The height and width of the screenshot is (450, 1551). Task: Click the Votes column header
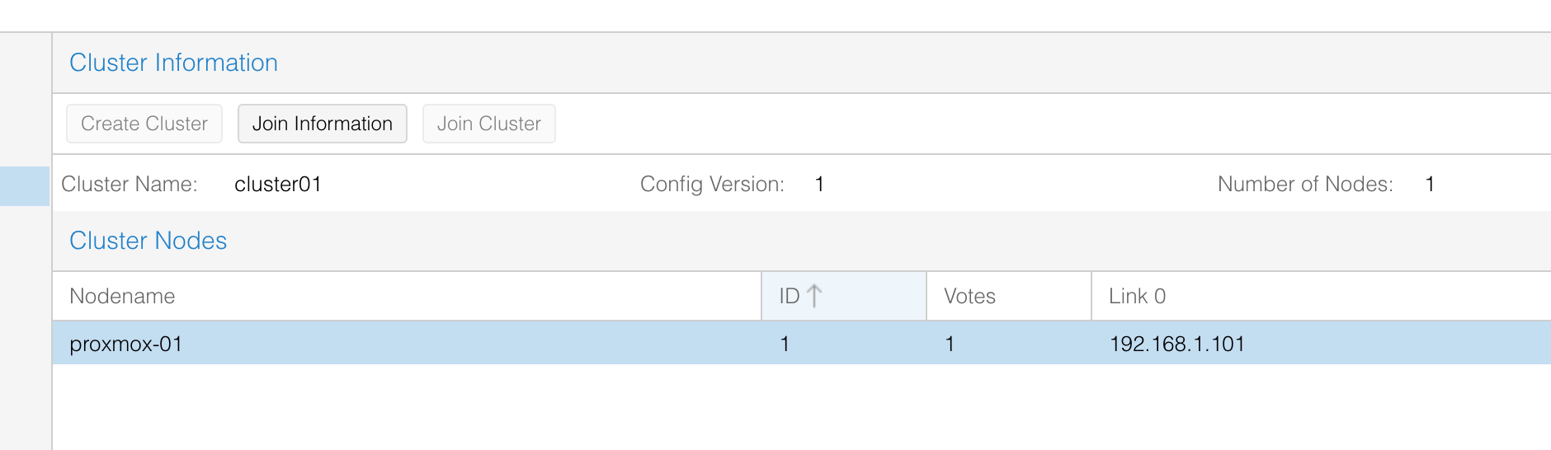coord(969,296)
